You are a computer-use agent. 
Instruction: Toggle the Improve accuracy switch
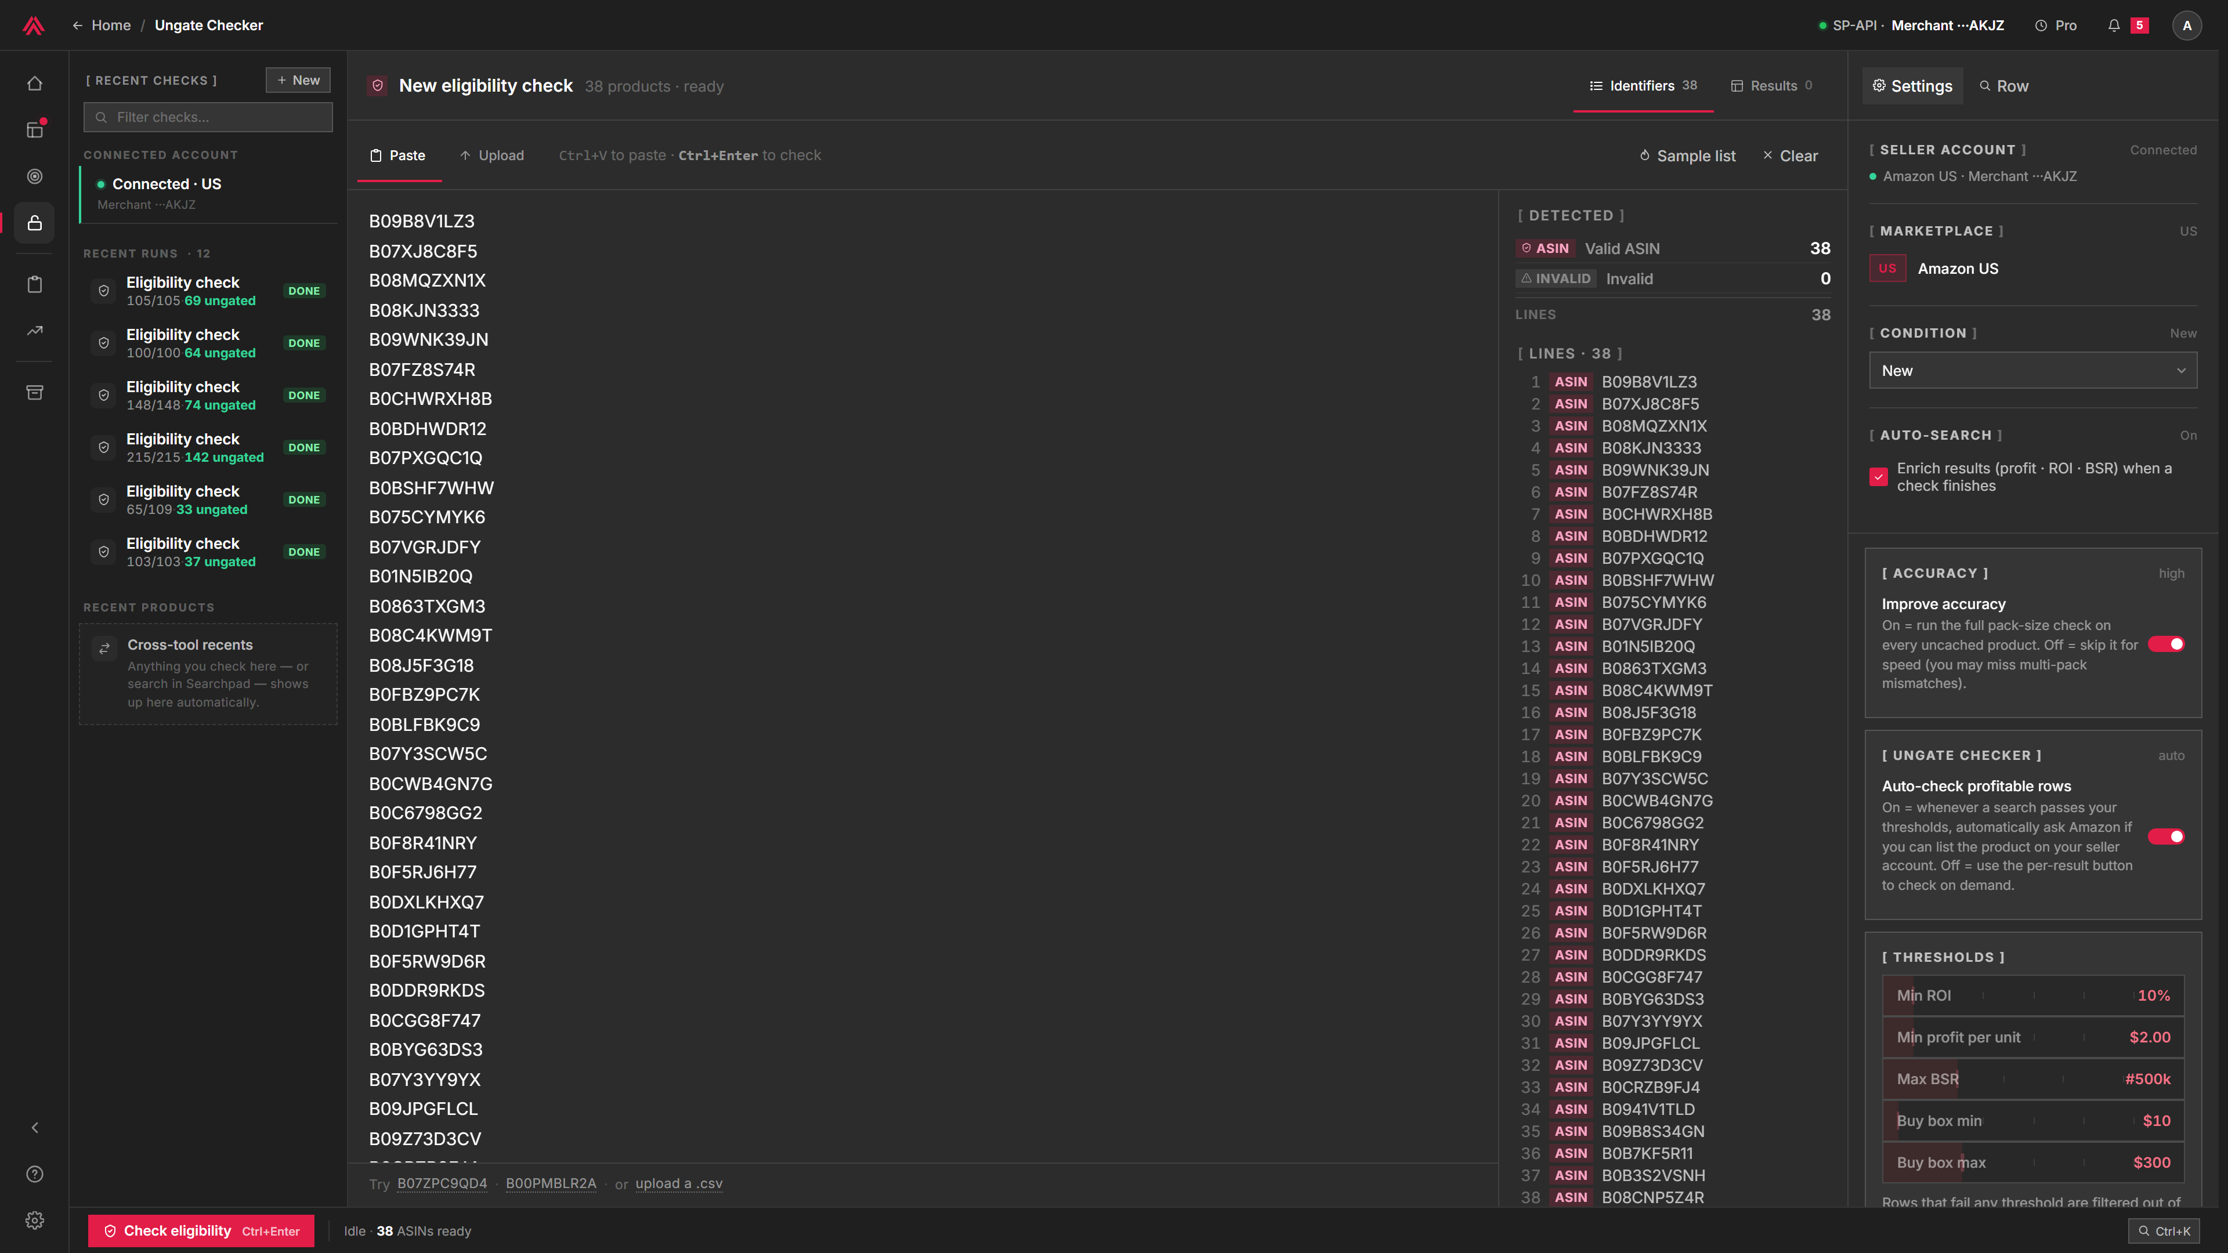(x=2166, y=643)
